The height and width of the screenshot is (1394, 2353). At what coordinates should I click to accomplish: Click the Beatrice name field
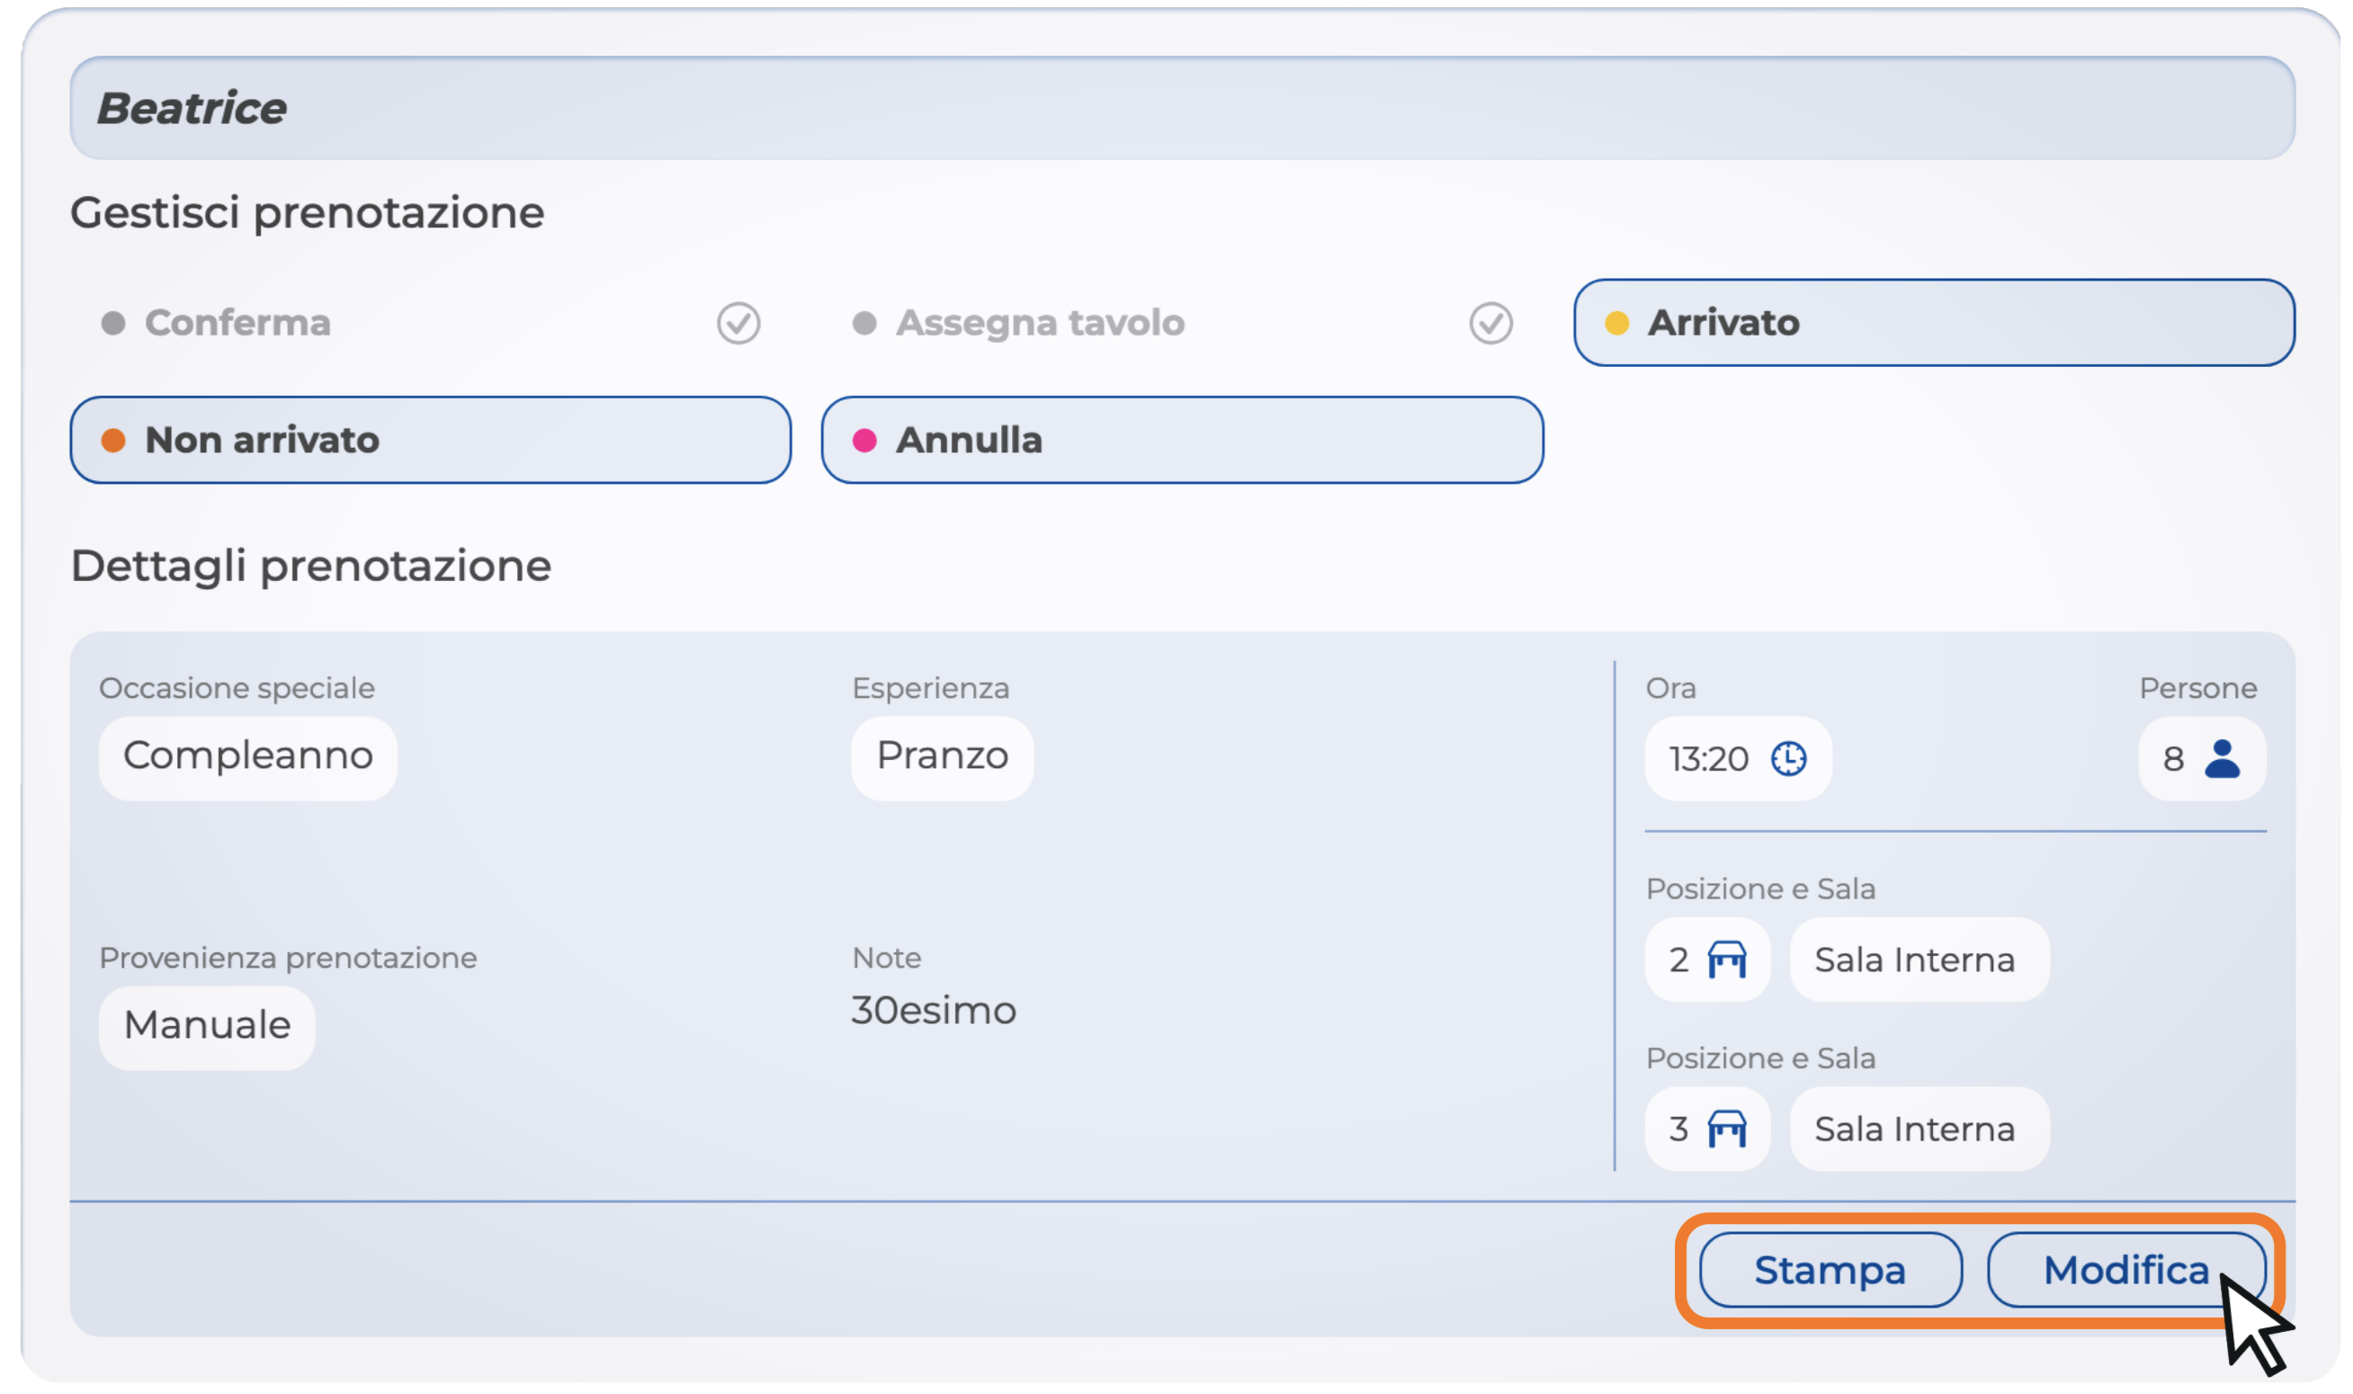(x=1182, y=108)
